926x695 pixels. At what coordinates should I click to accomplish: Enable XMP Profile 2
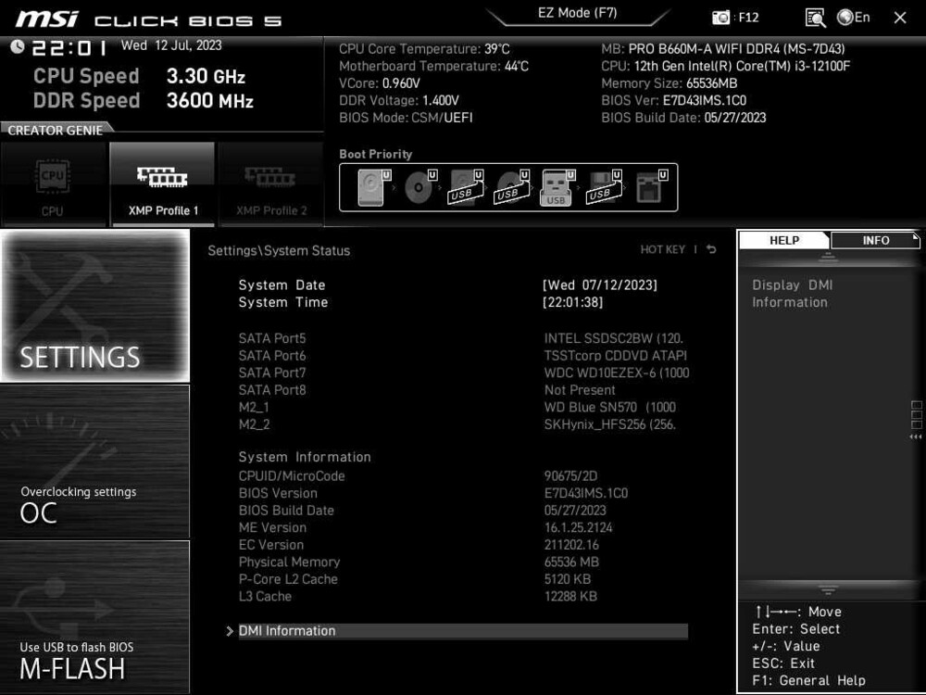point(271,183)
